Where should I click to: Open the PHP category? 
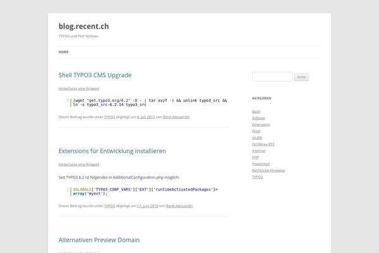(x=255, y=157)
